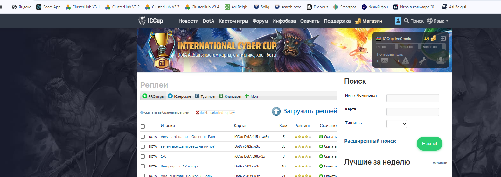Open the Расширенный поиск link

coord(370,141)
